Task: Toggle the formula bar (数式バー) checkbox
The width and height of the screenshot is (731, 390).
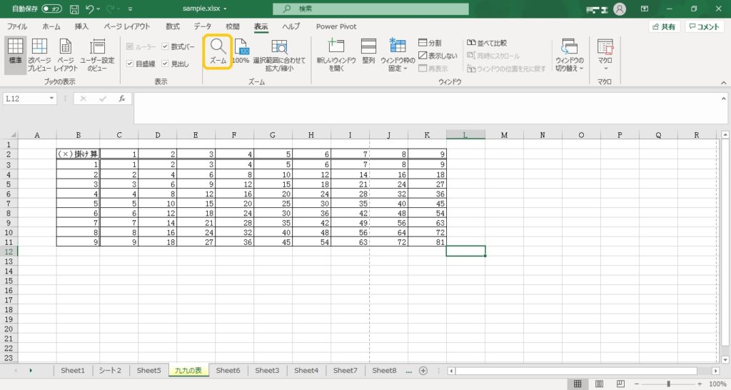Action: click(x=166, y=46)
